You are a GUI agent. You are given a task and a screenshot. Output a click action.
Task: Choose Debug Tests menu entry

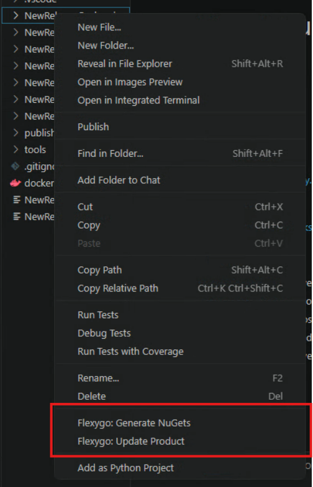point(104,333)
